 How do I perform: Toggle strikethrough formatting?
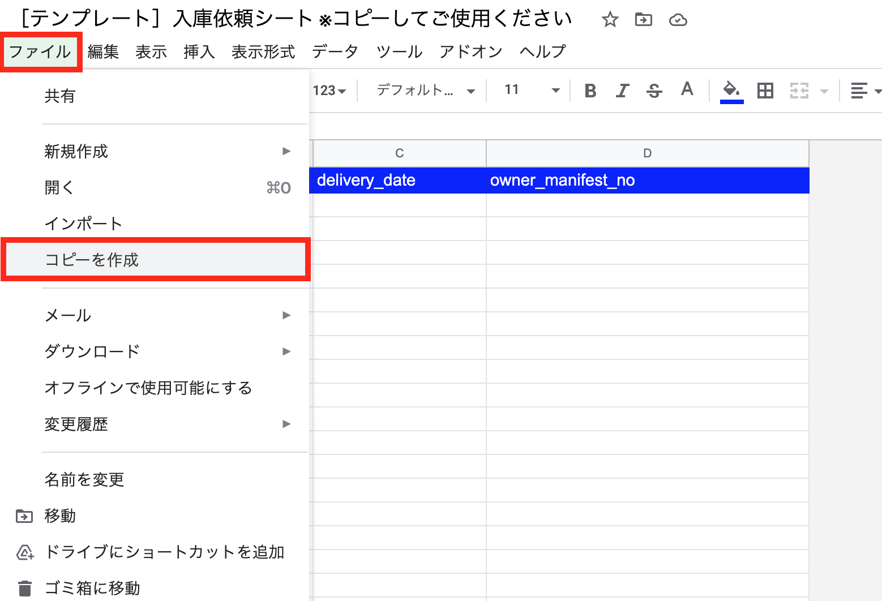tap(654, 91)
